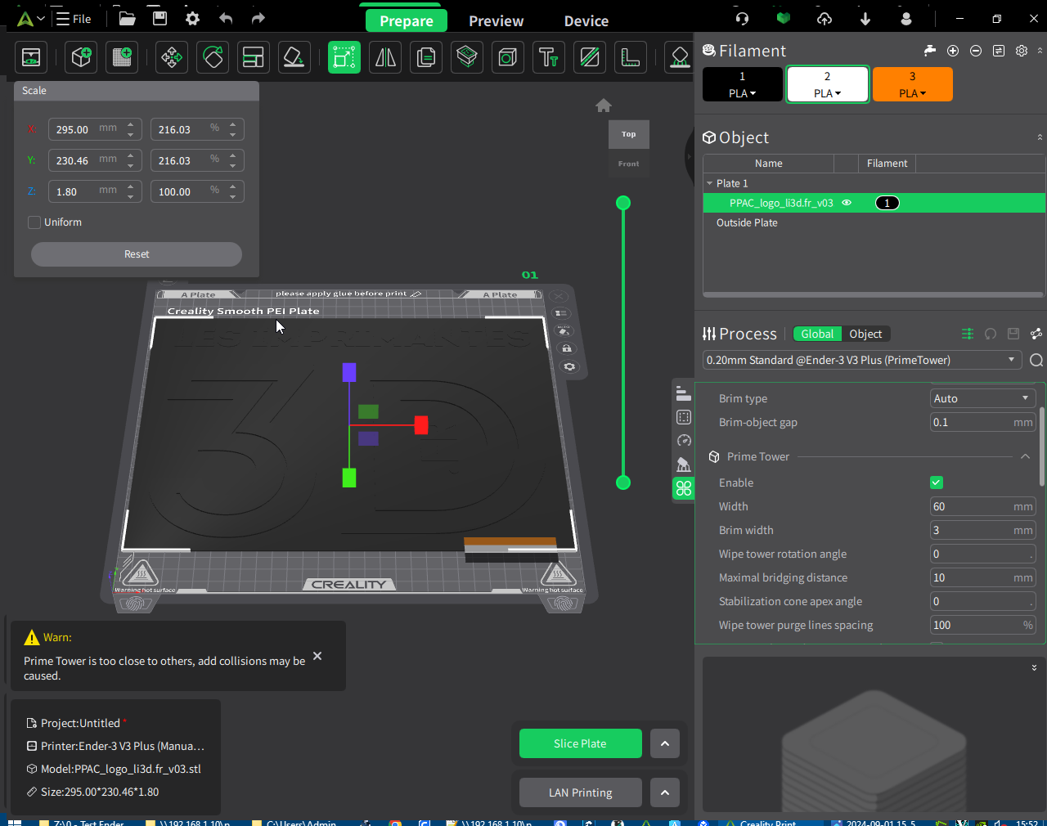Viewport: 1047px width, 826px height.
Task: Select the Rotate tool in toolbar
Action: pyautogui.click(x=213, y=57)
